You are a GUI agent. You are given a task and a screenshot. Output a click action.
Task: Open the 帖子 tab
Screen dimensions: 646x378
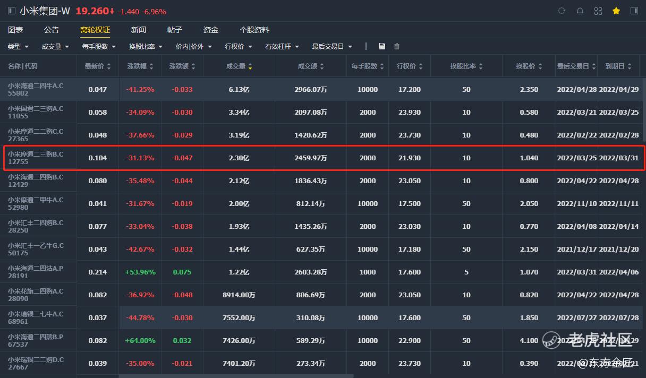(175, 30)
